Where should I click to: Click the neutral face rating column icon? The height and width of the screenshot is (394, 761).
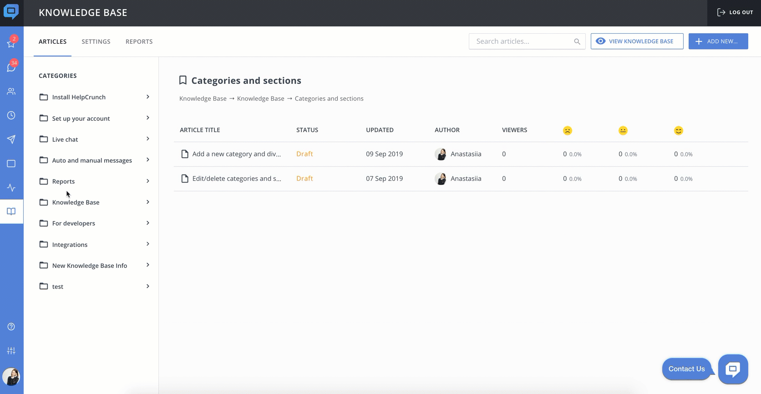pos(623,131)
